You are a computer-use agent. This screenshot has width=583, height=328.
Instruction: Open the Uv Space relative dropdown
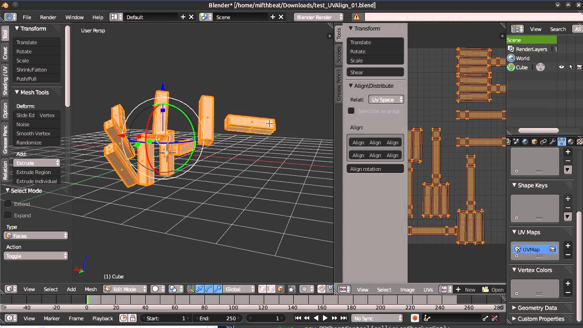386,99
